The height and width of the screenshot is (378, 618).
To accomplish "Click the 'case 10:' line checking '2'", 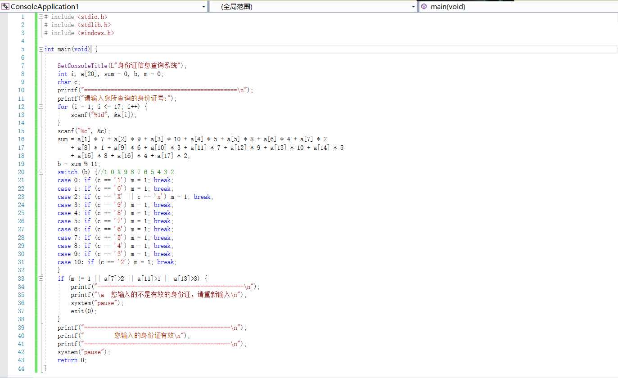I will click(x=117, y=262).
